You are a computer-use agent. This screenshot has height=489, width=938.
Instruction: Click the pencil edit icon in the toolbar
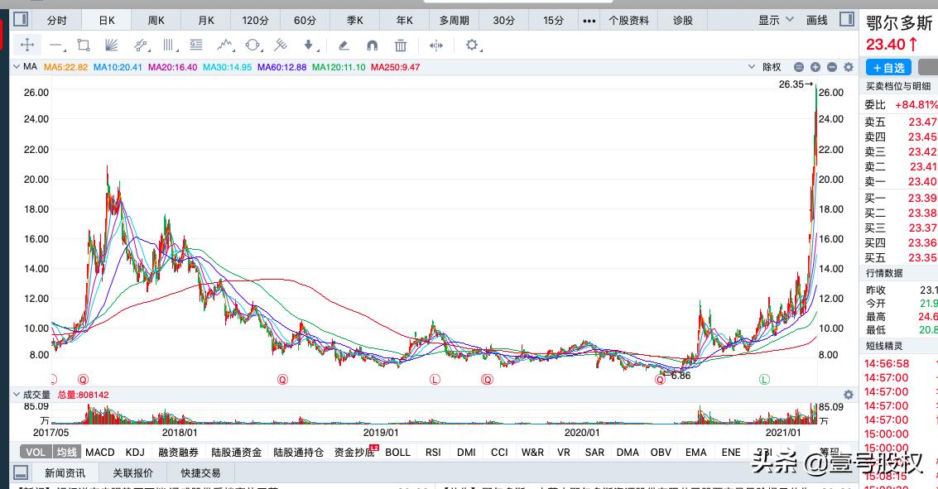click(344, 46)
